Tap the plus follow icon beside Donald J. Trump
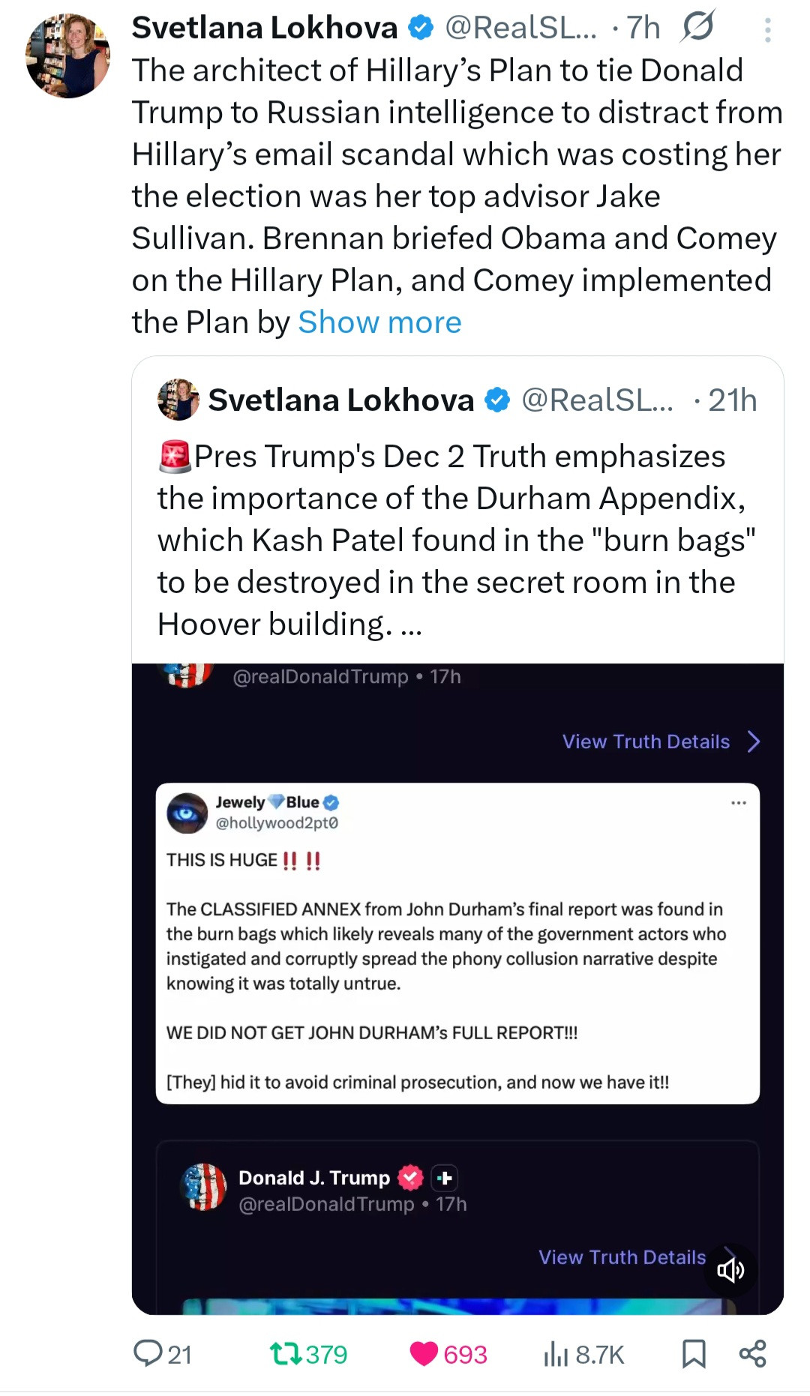This screenshot has height=1396, width=810. (445, 1178)
